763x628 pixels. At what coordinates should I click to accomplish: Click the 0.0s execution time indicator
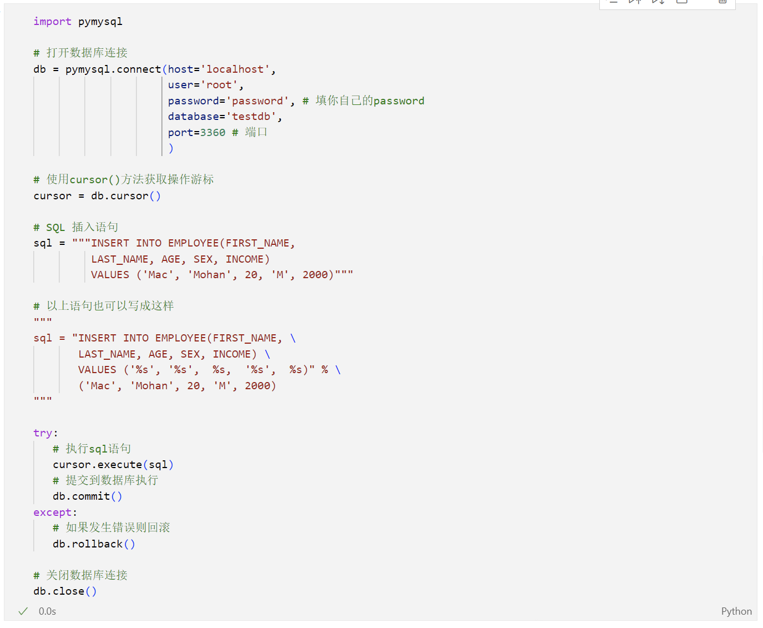click(47, 611)
